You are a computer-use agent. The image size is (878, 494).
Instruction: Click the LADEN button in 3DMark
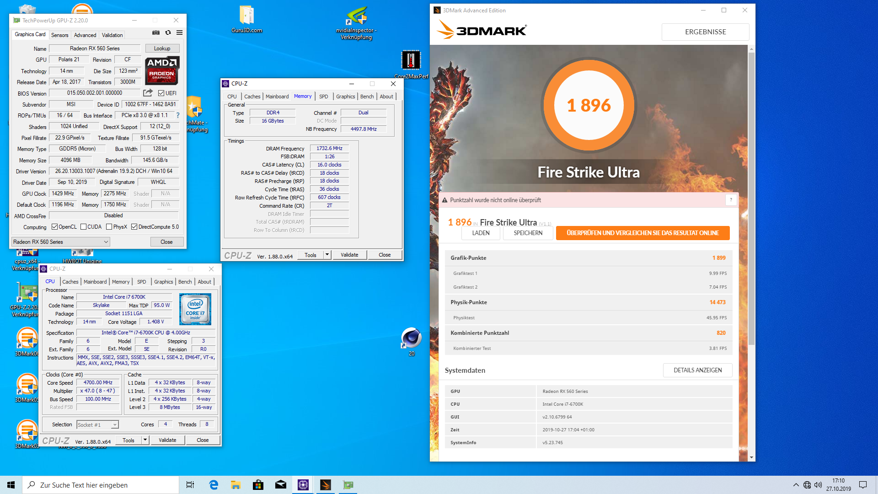click(481, 233)
